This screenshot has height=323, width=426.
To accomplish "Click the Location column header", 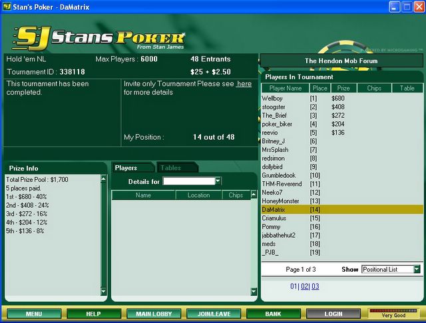I will click(x=198, y=195).
